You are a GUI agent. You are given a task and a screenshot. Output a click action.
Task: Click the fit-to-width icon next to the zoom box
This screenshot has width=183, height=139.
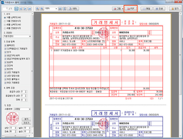point(60,9)
